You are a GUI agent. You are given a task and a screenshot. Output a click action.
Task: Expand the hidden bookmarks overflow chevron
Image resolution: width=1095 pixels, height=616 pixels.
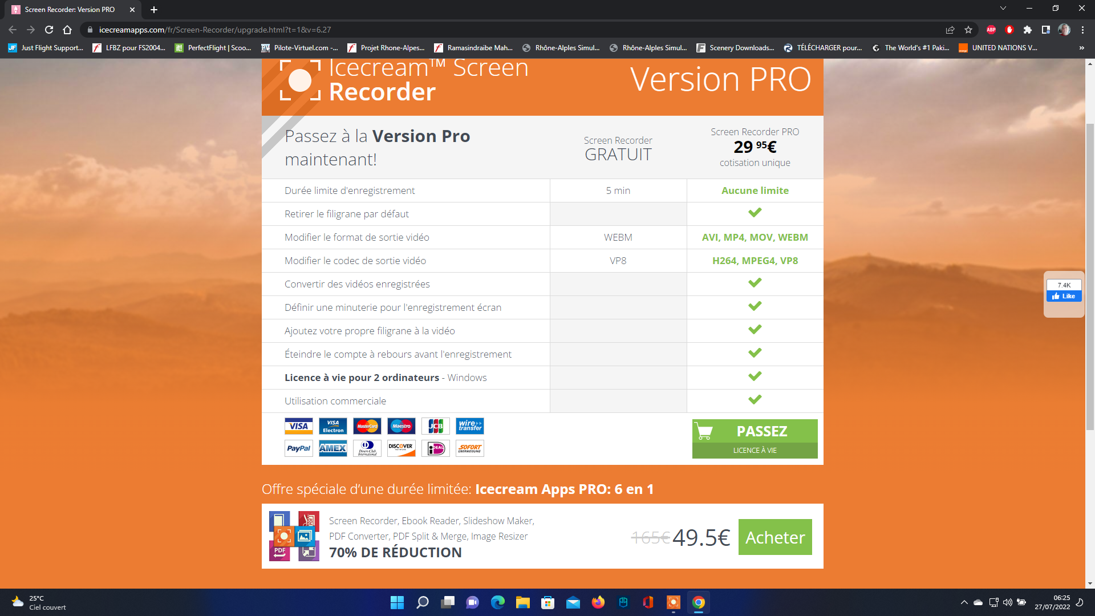click(1081, 48)
